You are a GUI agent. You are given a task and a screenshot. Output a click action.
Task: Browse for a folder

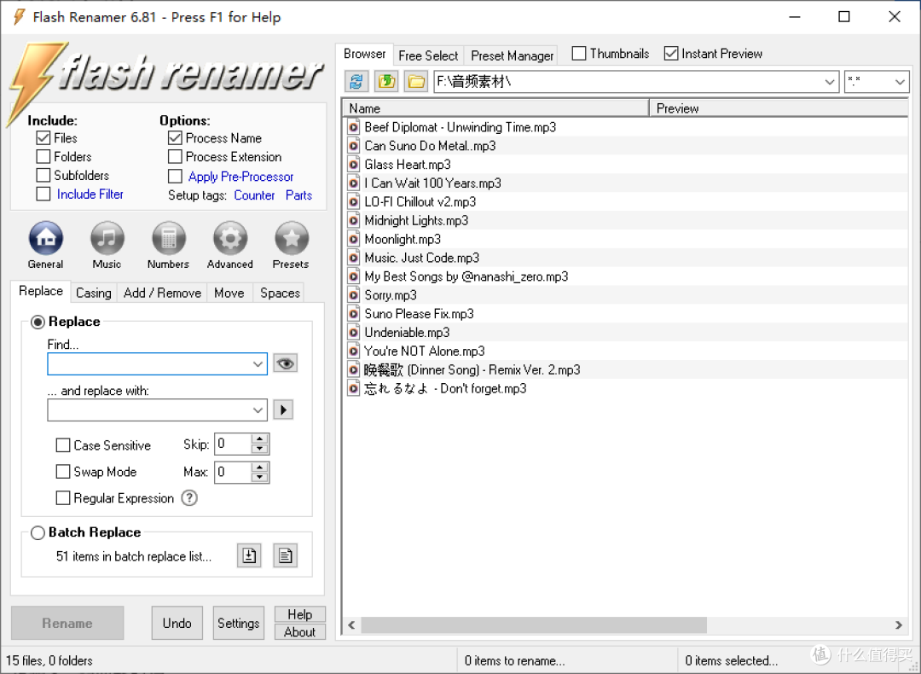click(x=416, y=82)
